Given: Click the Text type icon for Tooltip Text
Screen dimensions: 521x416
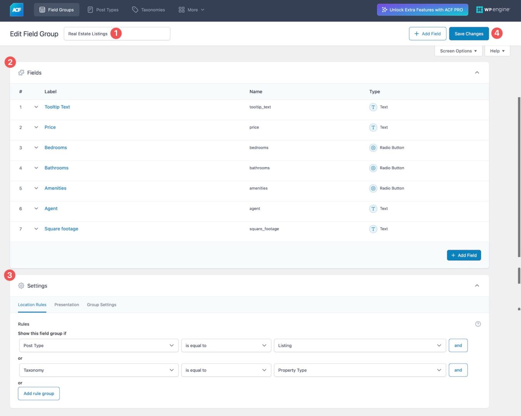Looking at the screenshot, I should point(373,107).
